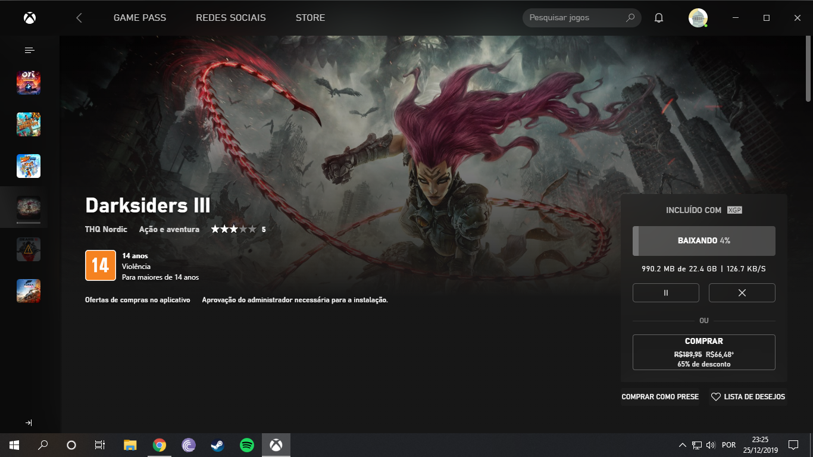Open the notifications bell

(x=659, y=18)
